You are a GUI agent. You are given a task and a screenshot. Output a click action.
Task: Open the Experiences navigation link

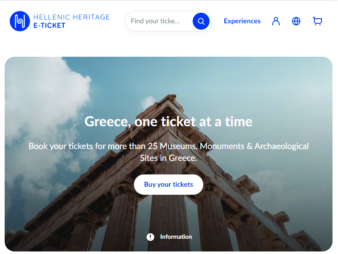242,21
